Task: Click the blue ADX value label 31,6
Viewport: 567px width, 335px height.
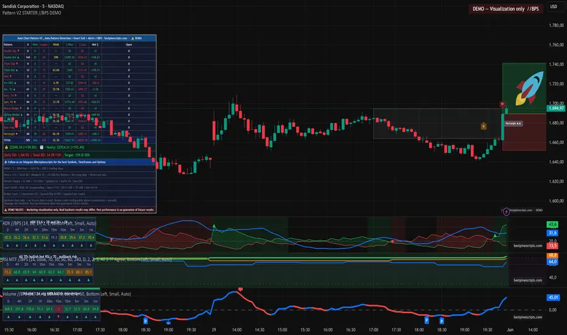Action: (552, 233)
